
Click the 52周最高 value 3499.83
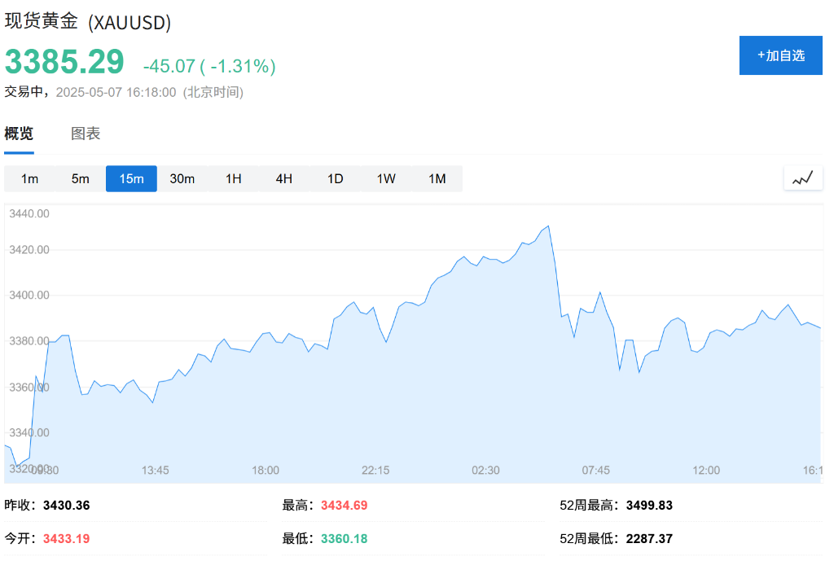(x=649, y=505)
